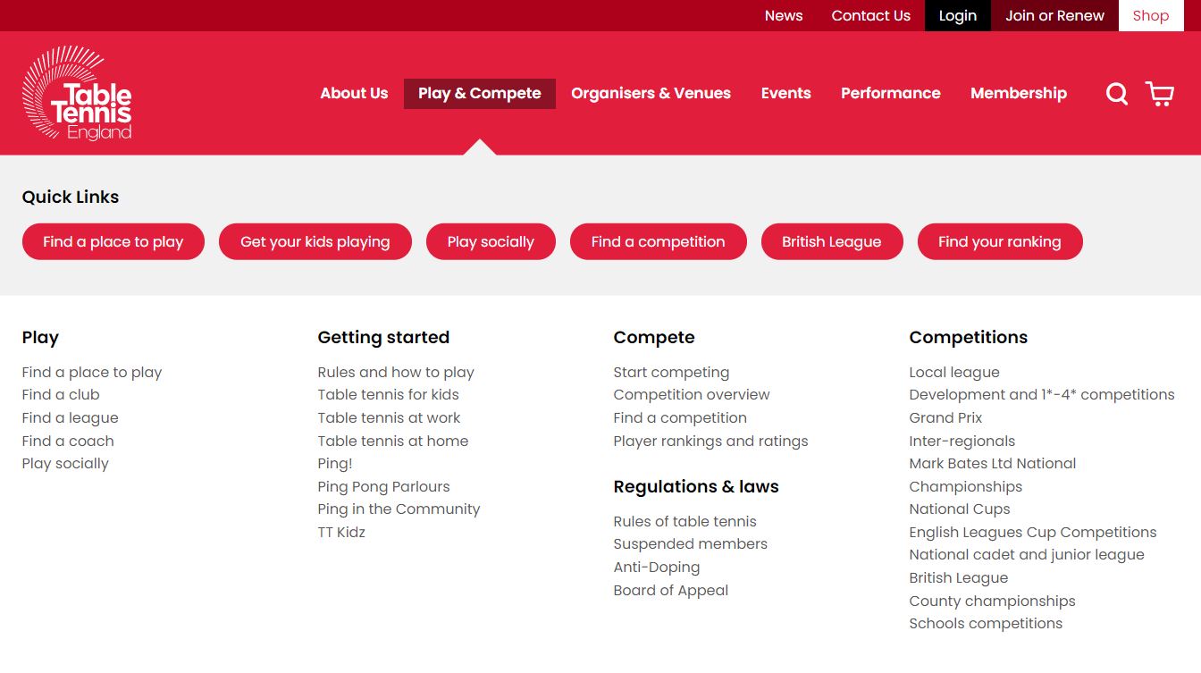This screenshot has width=1201, height=673.
Task: Click the British League quick link button
Action: click(832, 241)
